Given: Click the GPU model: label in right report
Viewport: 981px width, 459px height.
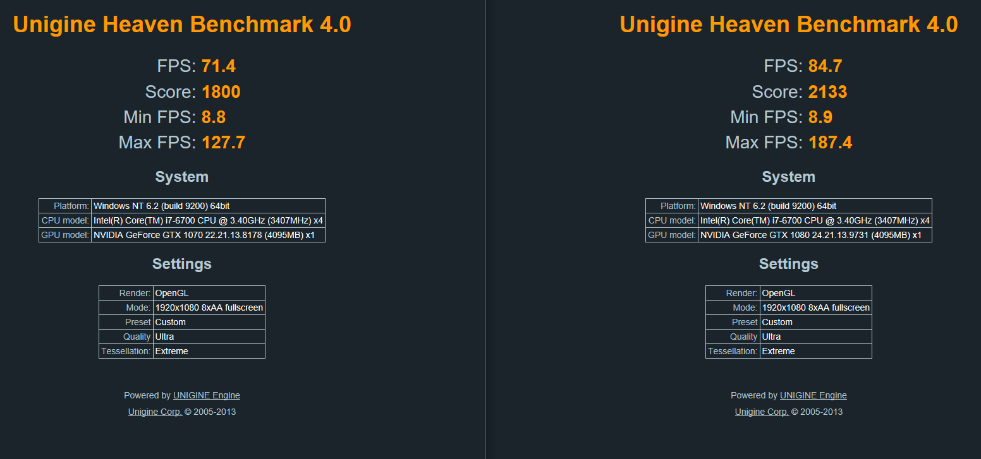Looking at the screenshot, I should coord(672,235).
